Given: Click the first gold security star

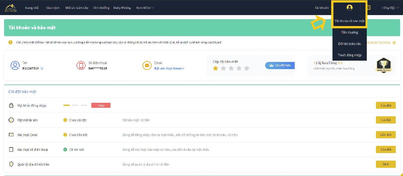Looking at the screenshot, I should coord(216,68).
